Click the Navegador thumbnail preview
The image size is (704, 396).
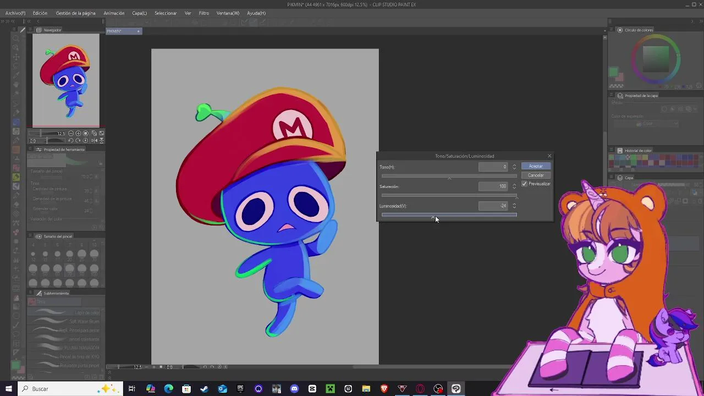pyautogui.click(x=66, y=80)
